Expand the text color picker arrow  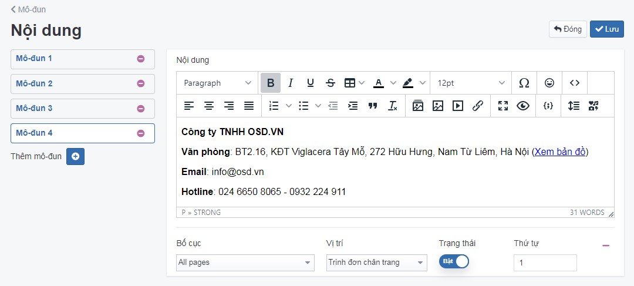393,83
